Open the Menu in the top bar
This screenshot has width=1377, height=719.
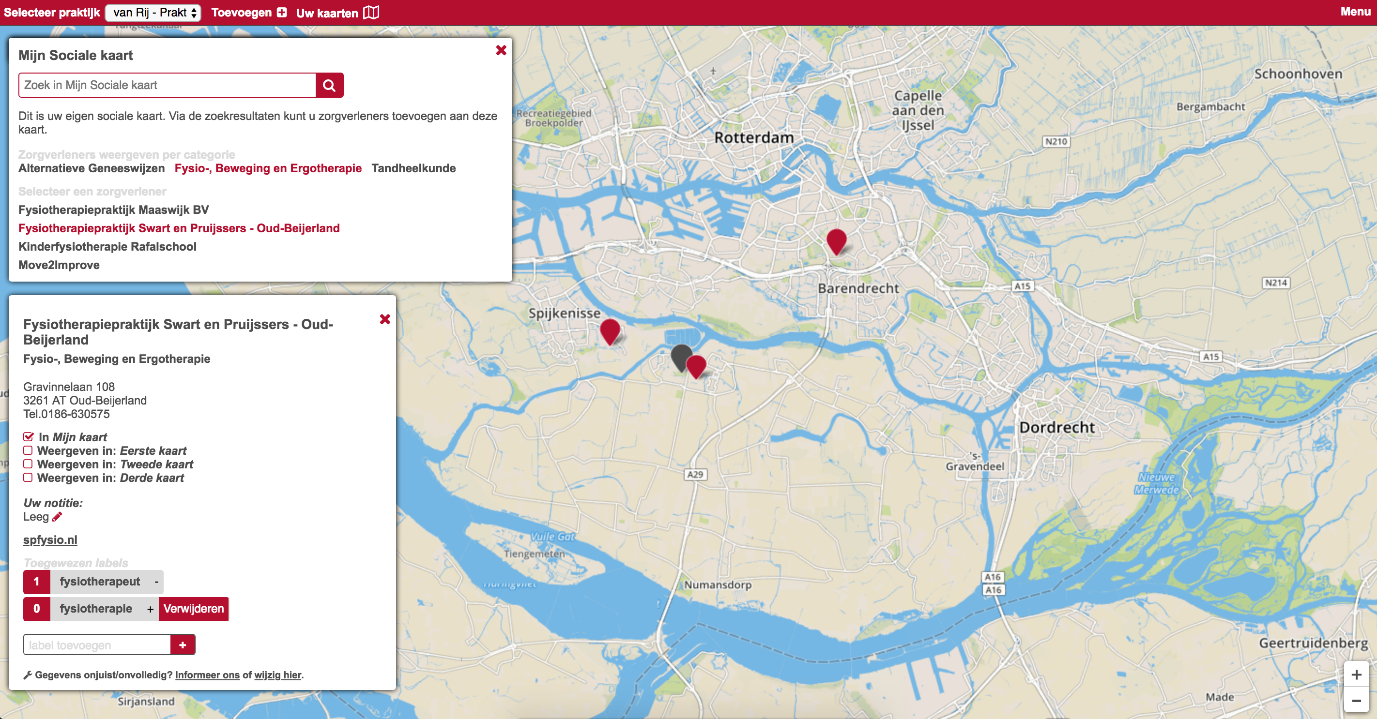coord(1355,12)
